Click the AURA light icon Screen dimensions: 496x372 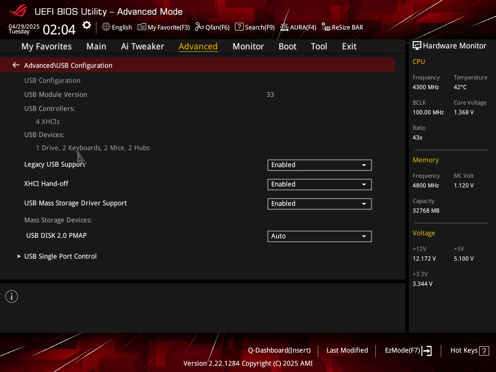pos(284,27)
